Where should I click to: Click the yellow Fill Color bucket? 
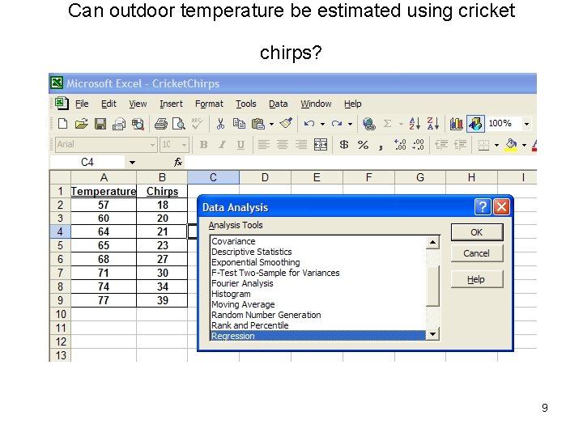(511, 145)
